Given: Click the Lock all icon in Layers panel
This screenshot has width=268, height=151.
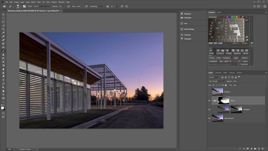Looking at the screenshot, I should pos(226,85).
